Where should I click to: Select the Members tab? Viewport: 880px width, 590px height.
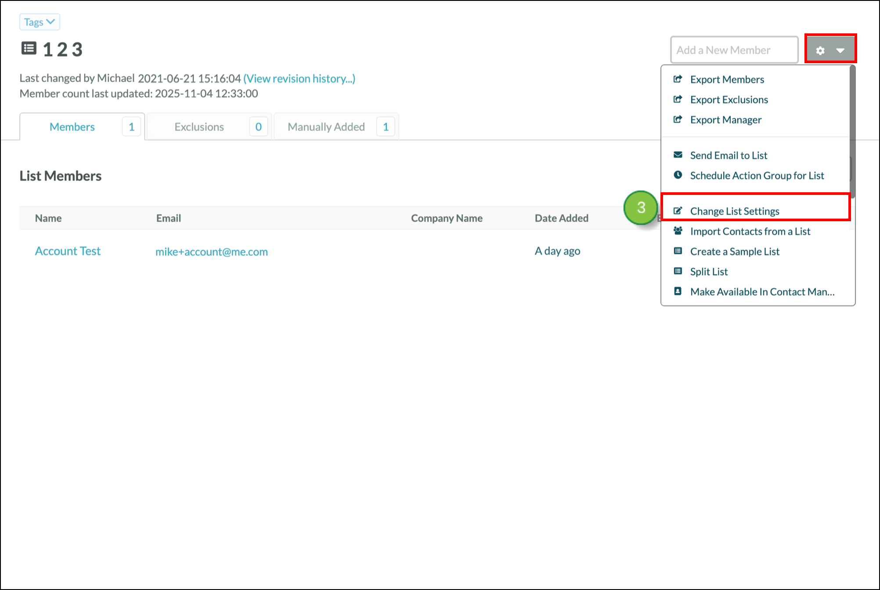coord(72,127)
